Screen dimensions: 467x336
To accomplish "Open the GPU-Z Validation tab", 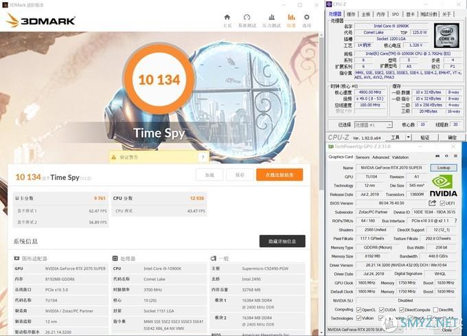I will tap(400, 157).
